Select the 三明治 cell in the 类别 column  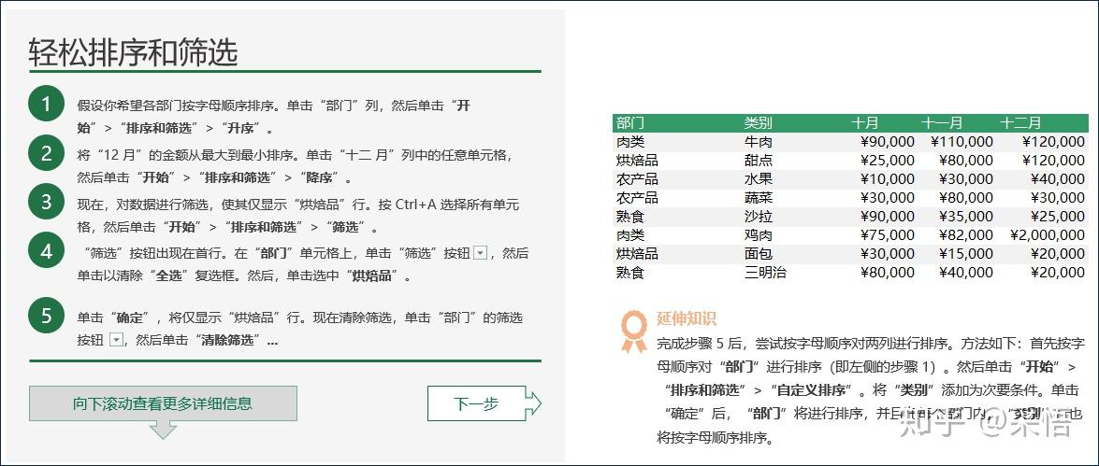coord(764,273)
